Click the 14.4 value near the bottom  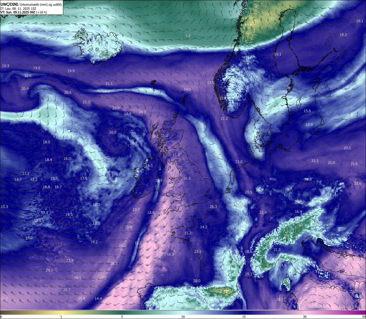click(98, 298)
